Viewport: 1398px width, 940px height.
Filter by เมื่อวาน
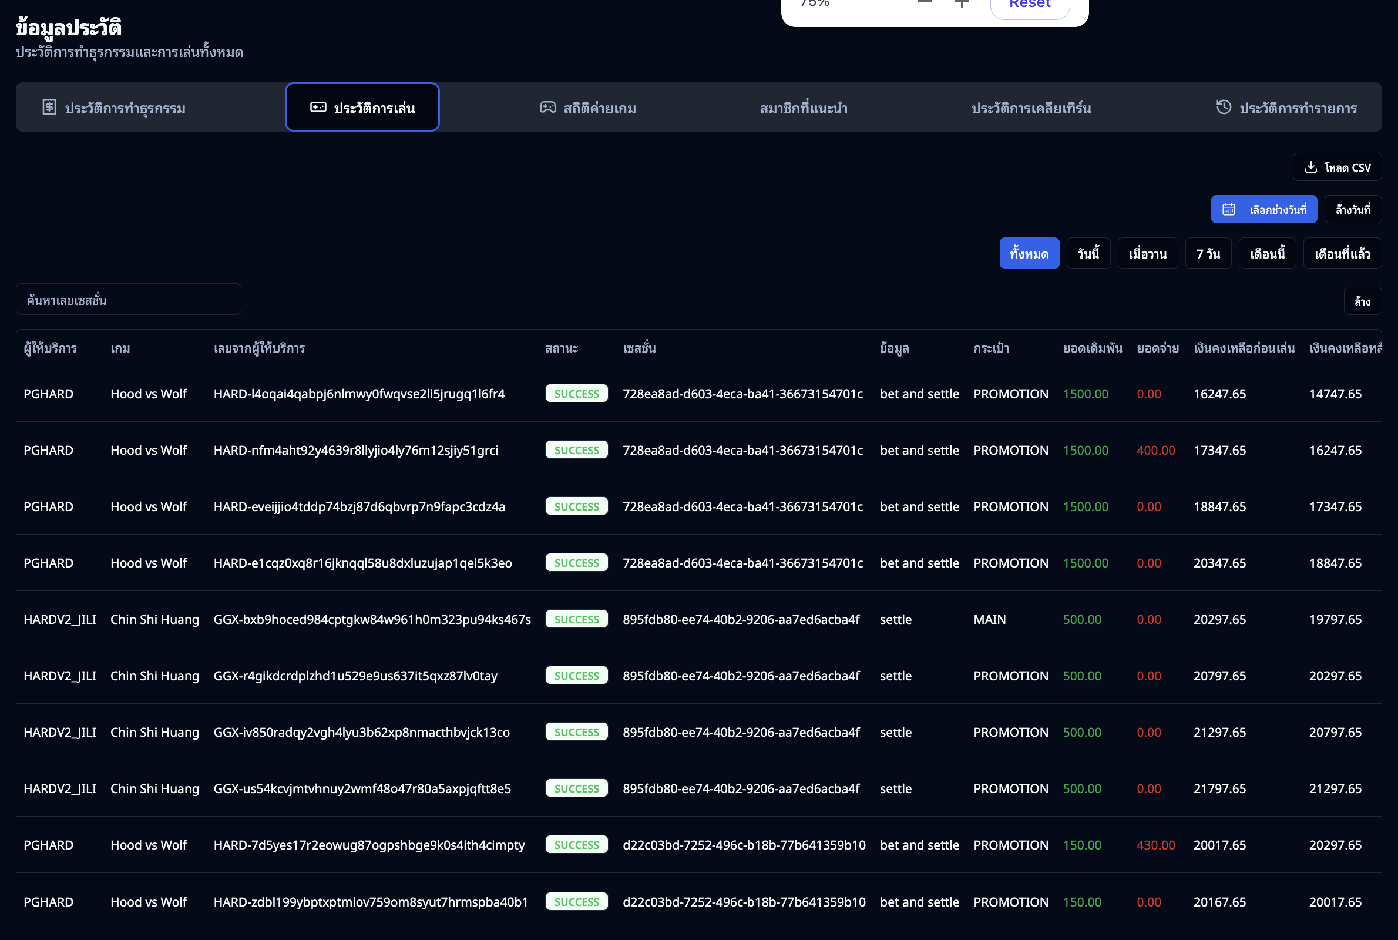tap(1147, 254)
